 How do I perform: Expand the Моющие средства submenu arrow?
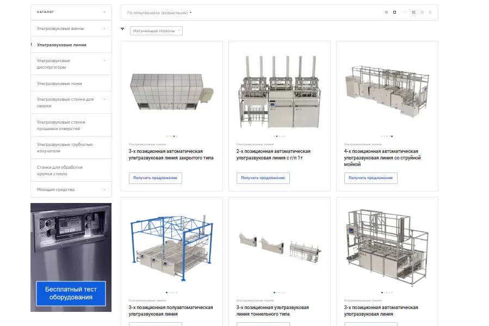[104, 190]
